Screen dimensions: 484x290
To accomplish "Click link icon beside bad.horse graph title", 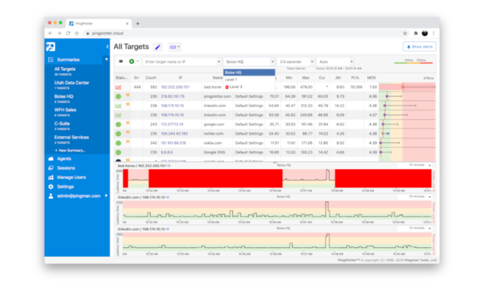I will [169, 166].
